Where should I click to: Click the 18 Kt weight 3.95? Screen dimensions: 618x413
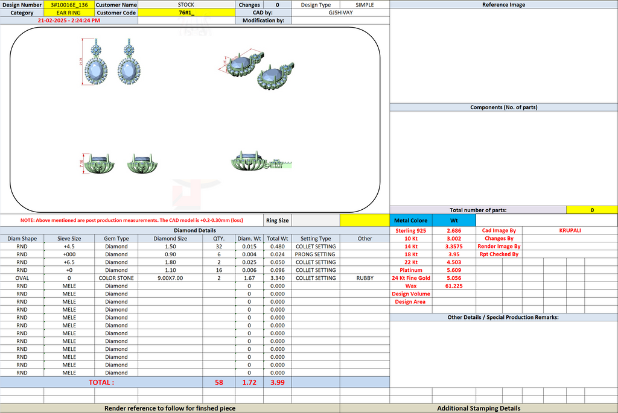454,254
